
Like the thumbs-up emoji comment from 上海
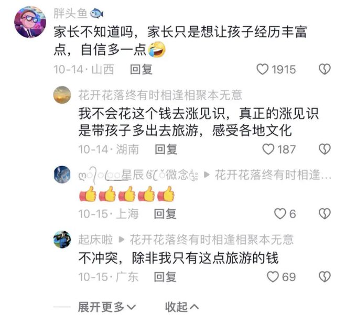click(x=280, y=214)
